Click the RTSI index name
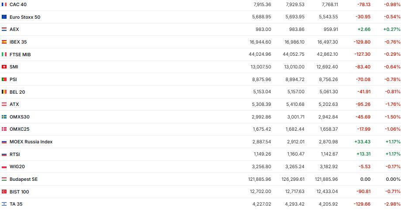Image resolution: width=401 pixels, height=210 pixels. coord(15,154)
